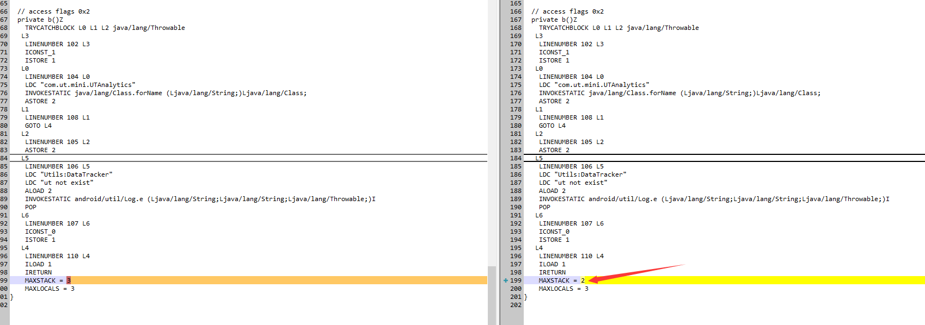Click 'LINENUMBER 102 L3' in right pane
Screen dimensions: 925x325
571,44
